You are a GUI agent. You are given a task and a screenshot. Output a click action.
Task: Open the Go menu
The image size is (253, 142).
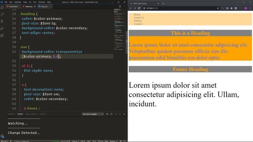pos(30,2)
